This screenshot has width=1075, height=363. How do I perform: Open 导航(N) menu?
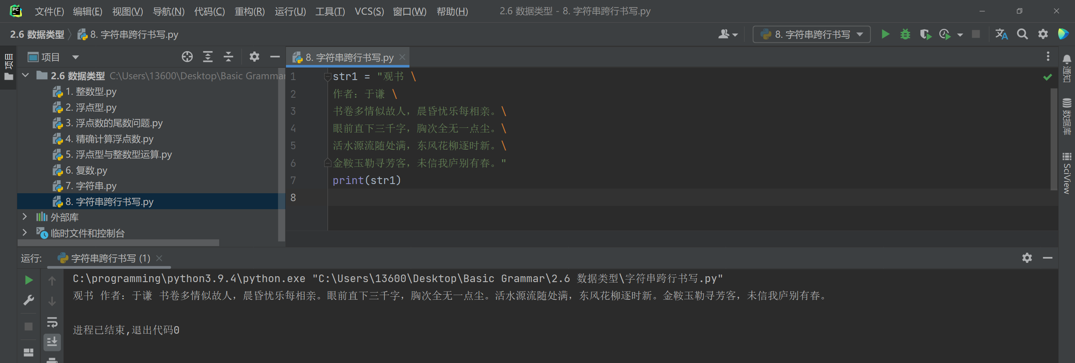click(x=168, y=11)
